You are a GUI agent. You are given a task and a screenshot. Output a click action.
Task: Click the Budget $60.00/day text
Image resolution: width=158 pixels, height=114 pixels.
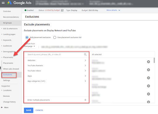click(x=90, y=10)
